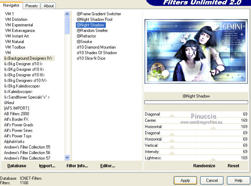
Task: Select Alf's Power Sines category
Action: tap(18, 130)
